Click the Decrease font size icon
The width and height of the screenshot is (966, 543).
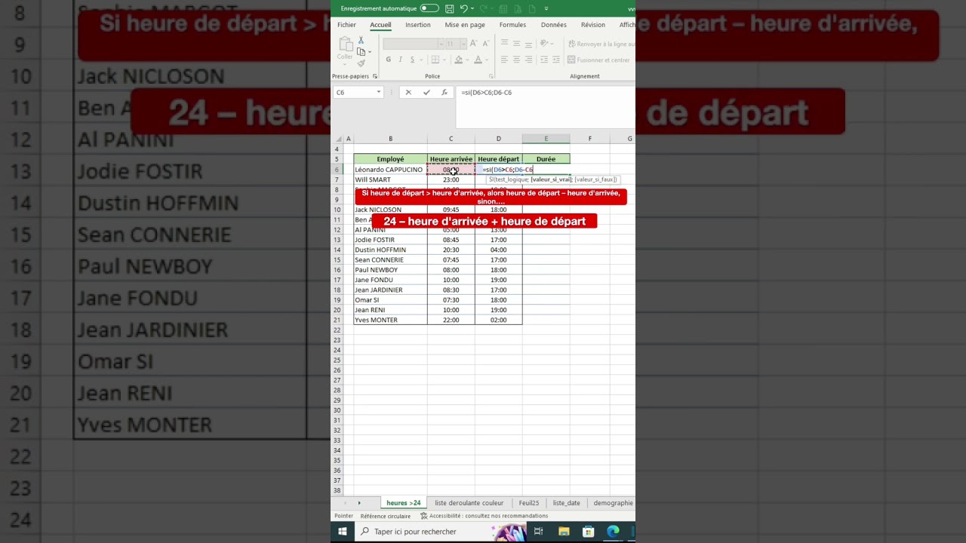(485, 44)
